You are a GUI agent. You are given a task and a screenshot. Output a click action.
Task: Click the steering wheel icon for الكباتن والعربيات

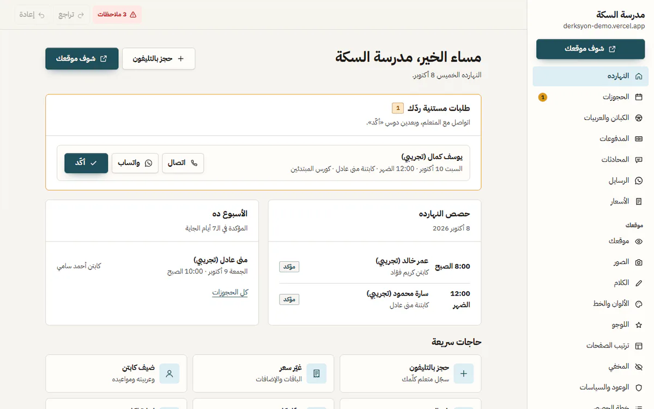(639, 118)
